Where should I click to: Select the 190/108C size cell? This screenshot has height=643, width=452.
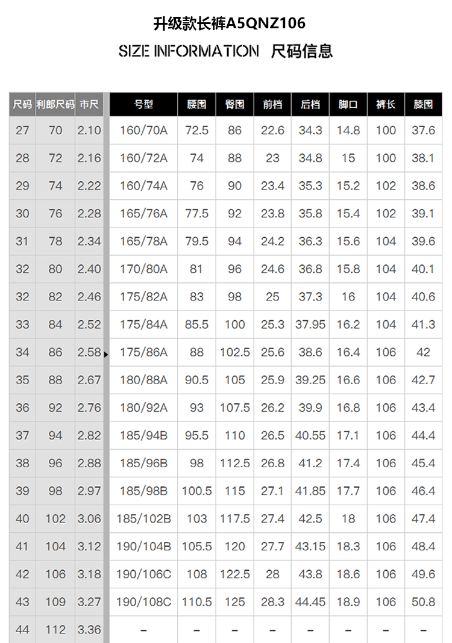[143, 602]
